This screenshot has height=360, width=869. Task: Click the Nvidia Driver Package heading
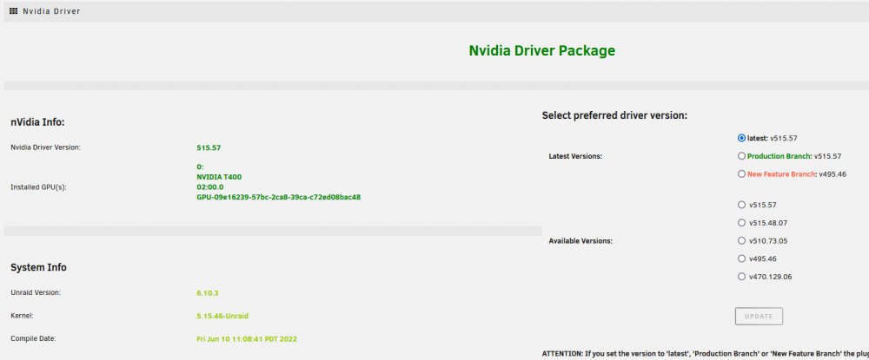542,50
